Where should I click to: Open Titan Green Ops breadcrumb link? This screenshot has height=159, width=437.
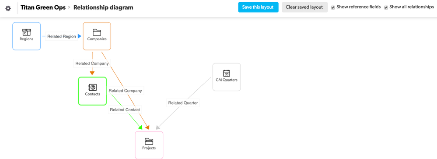(x=43, y=7)
